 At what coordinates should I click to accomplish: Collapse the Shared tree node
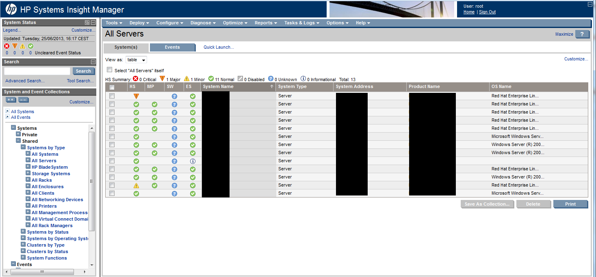pyautogui.click(x=18, y=141)
